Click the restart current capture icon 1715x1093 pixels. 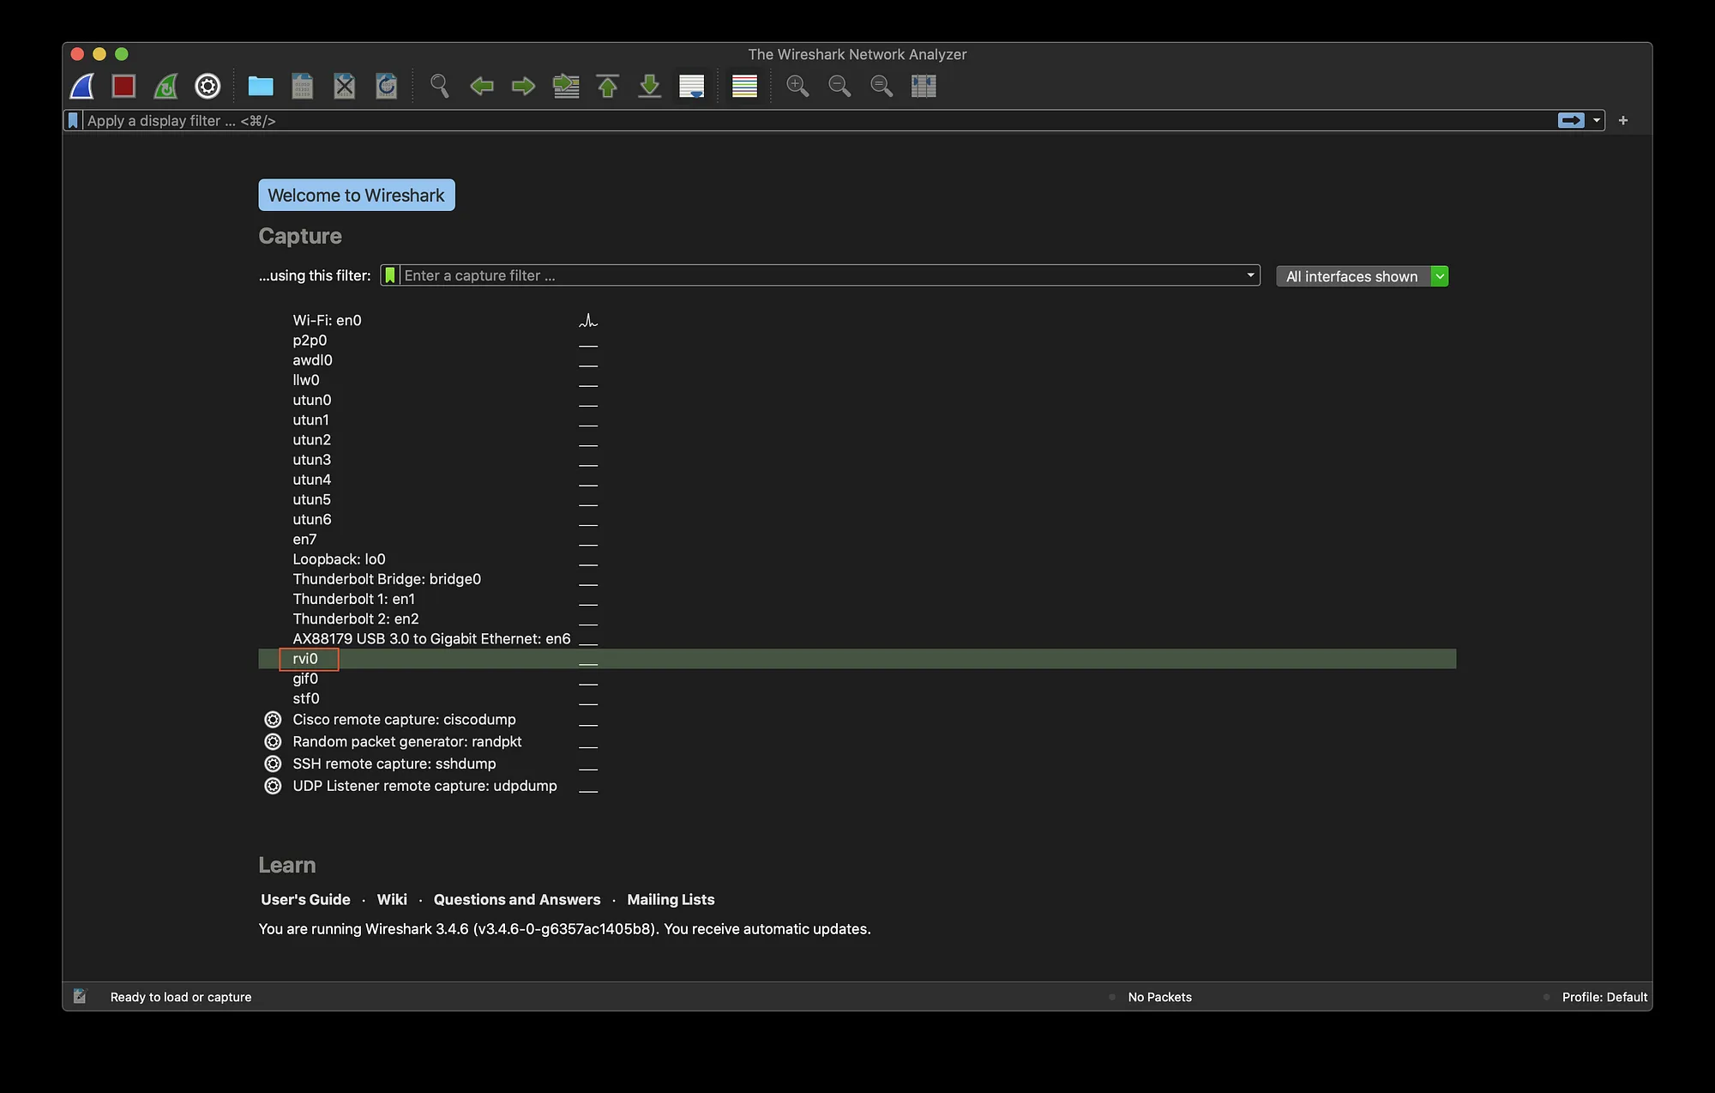(x=165, y=86)
